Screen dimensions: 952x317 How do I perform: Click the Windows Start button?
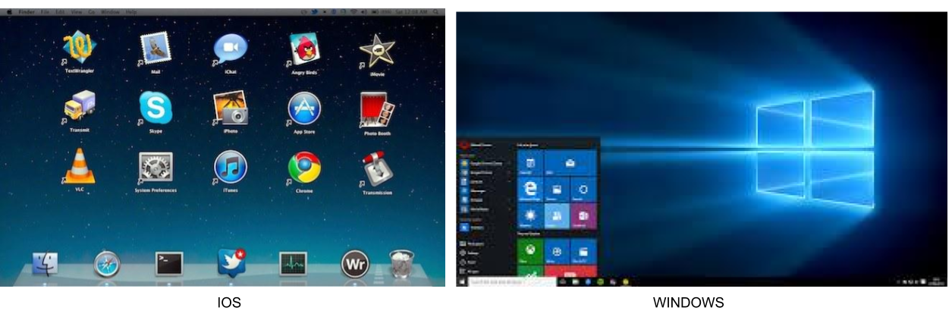tap(461, 281)
